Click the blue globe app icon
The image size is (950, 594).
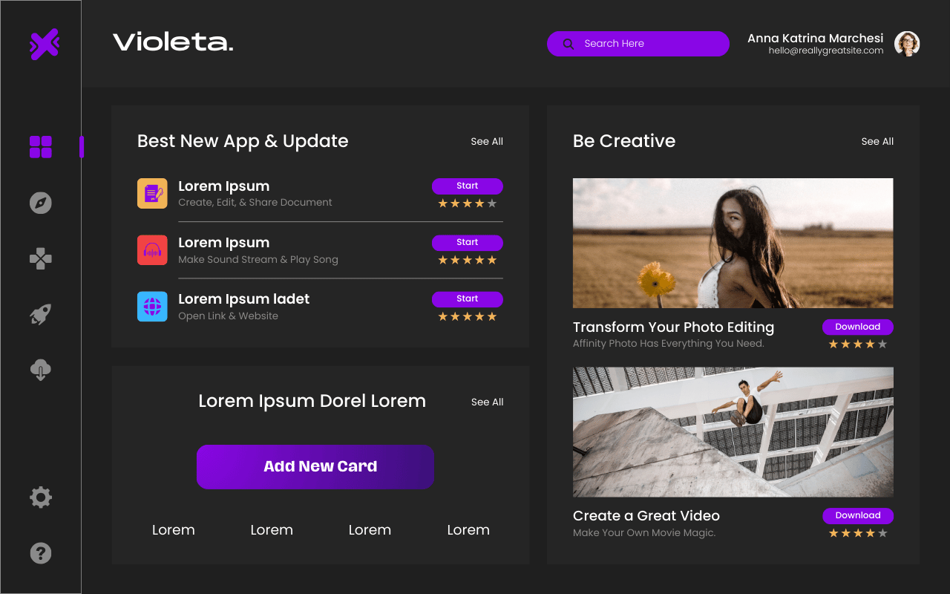[x=152, y=307]
